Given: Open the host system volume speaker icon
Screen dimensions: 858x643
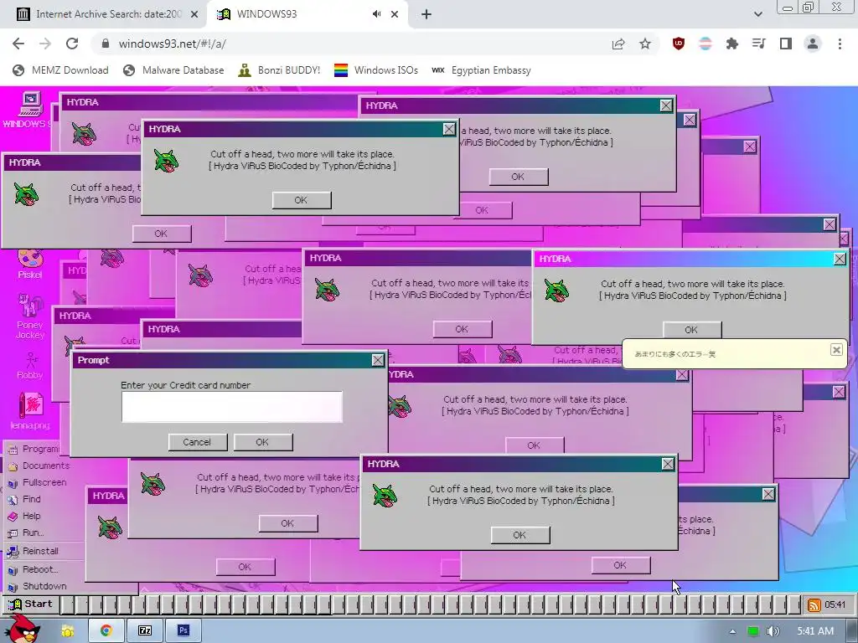Looking at the screenshot, I should [773, 631].
